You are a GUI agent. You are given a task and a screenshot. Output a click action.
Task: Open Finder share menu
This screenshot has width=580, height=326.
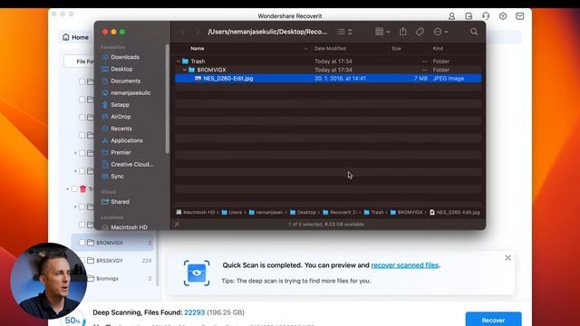pyautogui.click(x=402, y=32)
